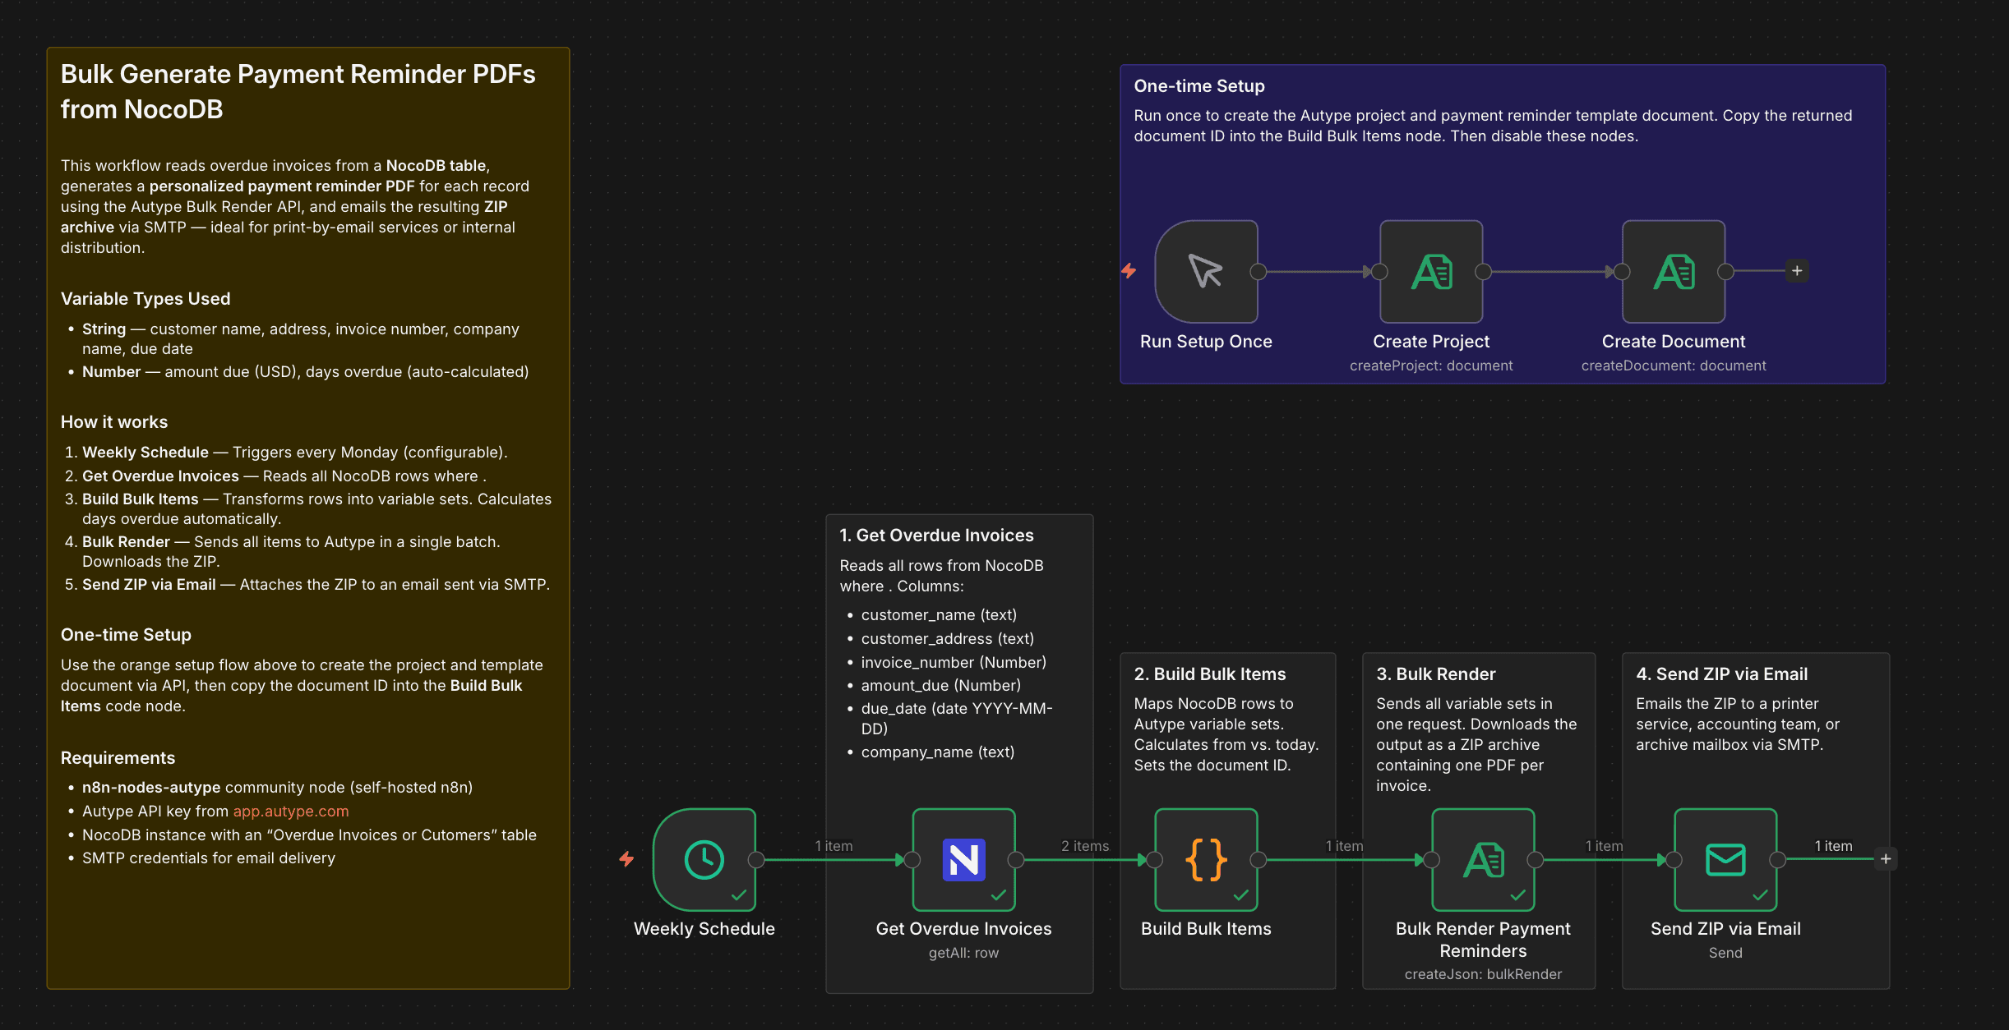This screenshot has width=2009, height=1030.
Task: Open the Build Bulk Items code node
Action: [x=1205, y=859]
